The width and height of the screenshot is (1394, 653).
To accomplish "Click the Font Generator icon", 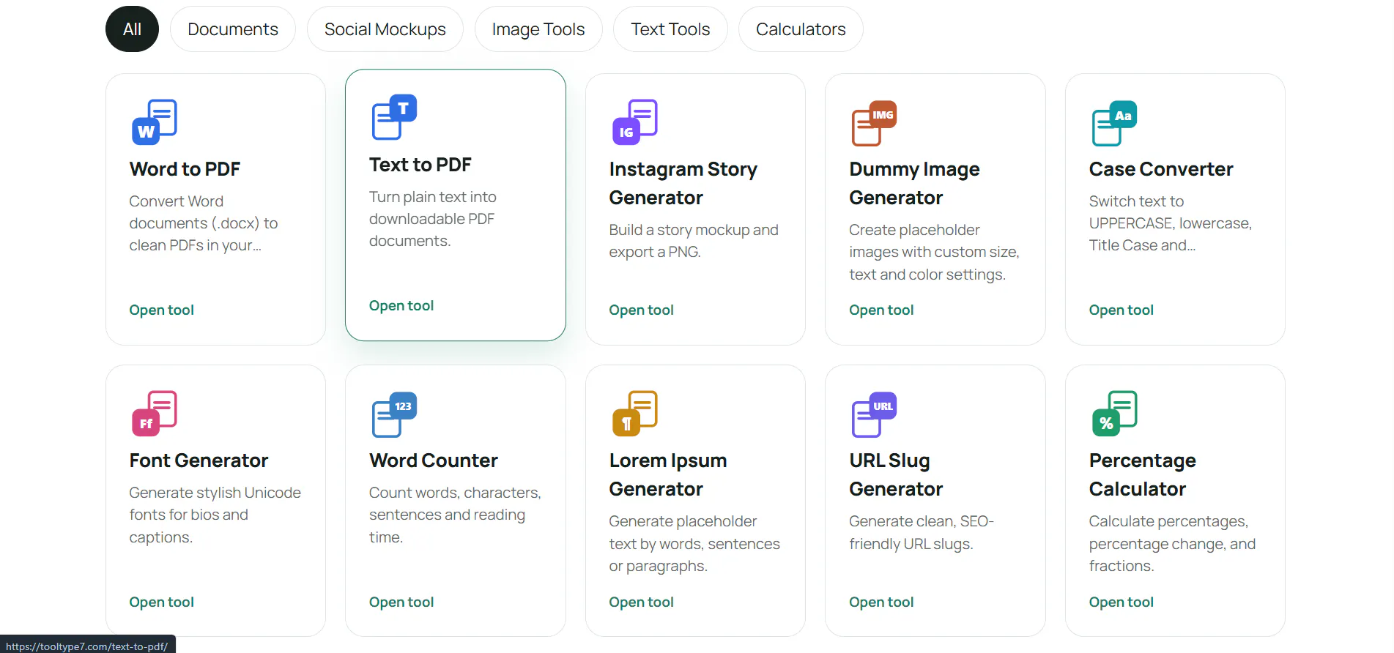I will tap(154, 413).
